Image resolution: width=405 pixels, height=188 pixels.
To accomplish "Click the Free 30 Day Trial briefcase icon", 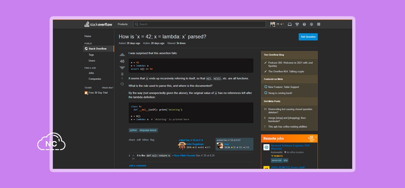I will click(86, 93).
